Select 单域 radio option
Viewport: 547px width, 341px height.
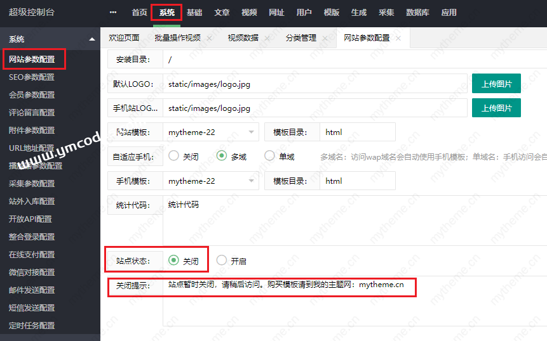[269, 157]
